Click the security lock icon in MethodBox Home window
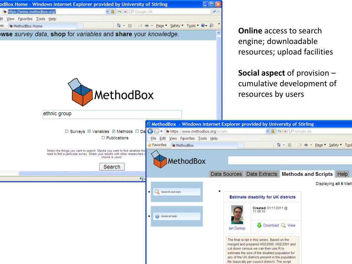Screen dimensions: 352x264 (113, 11)
